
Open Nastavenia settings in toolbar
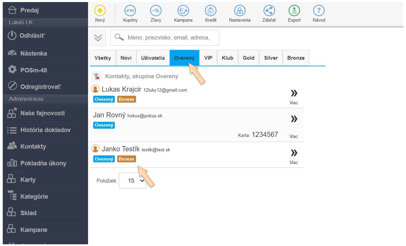(239, 11)
